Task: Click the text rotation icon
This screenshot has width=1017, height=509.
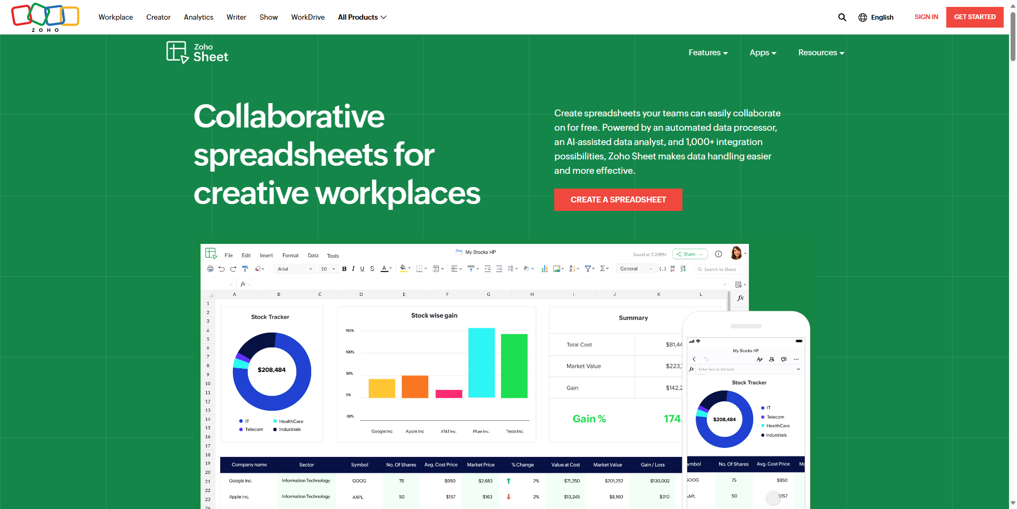Action: [526, 269]
